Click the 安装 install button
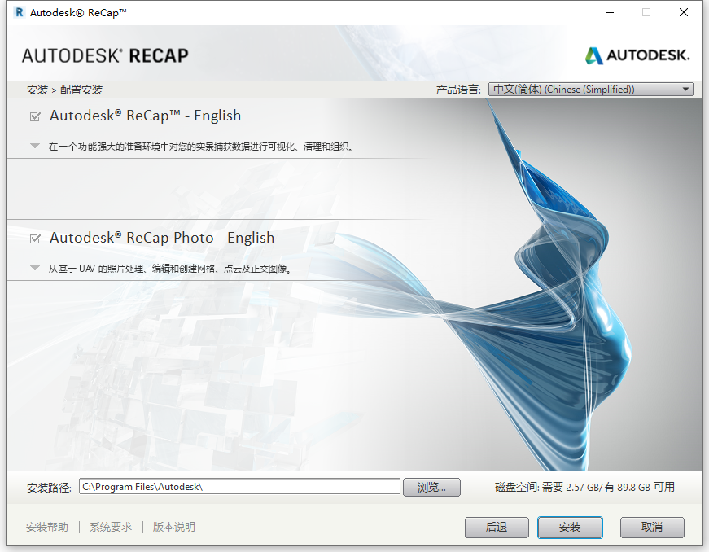Screen dimensions: 709x552 (570, 527)
